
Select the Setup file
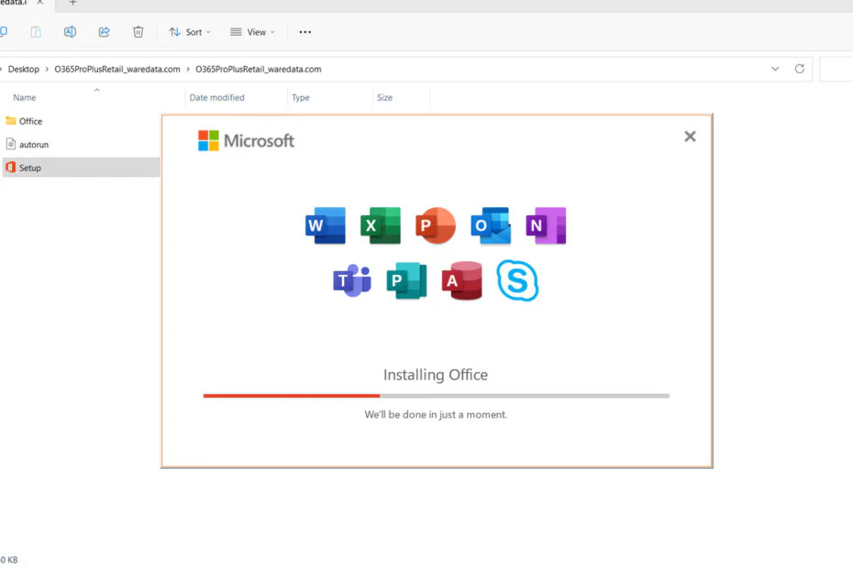coord(81,168)
